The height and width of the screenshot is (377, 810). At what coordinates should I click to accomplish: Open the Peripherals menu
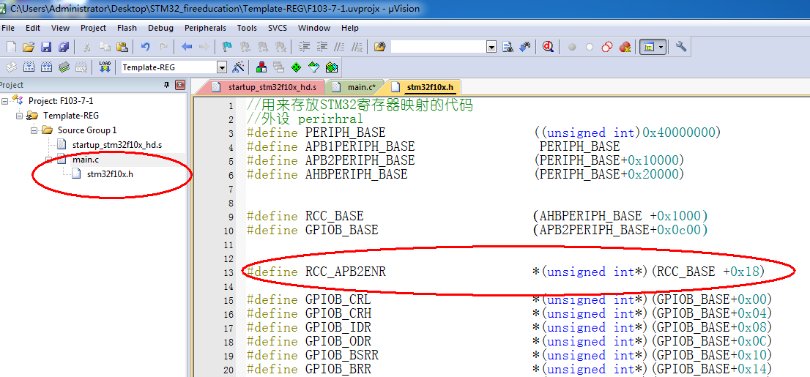[205, 28]
